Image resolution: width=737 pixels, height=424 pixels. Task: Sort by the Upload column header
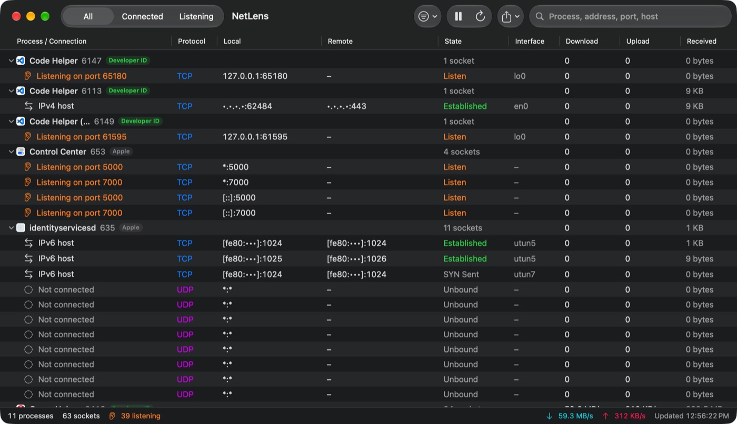tap(638, 41)
